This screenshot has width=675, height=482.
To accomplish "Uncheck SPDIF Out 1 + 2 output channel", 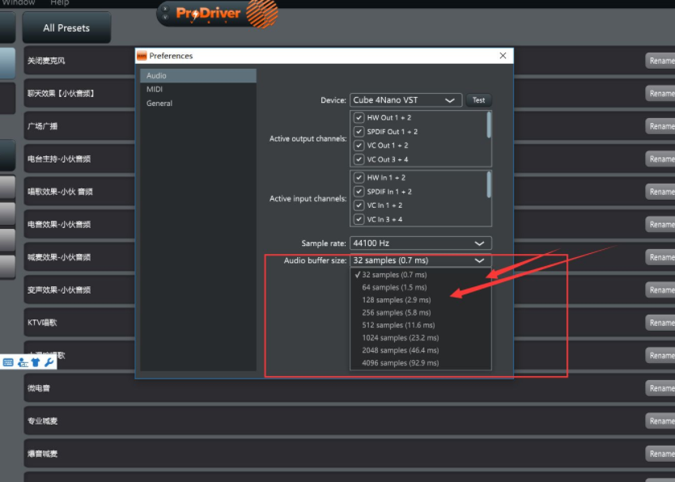I will 359,132.
